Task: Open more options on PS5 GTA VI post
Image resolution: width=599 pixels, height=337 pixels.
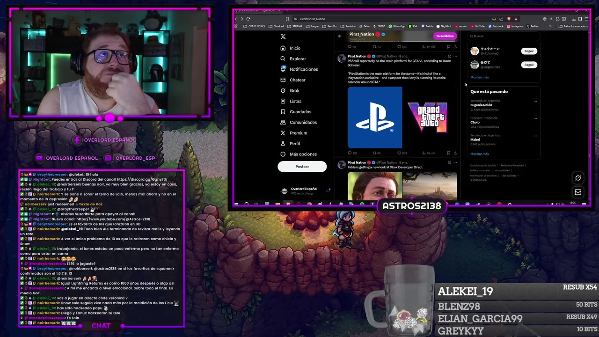Action: pos(455,57)
